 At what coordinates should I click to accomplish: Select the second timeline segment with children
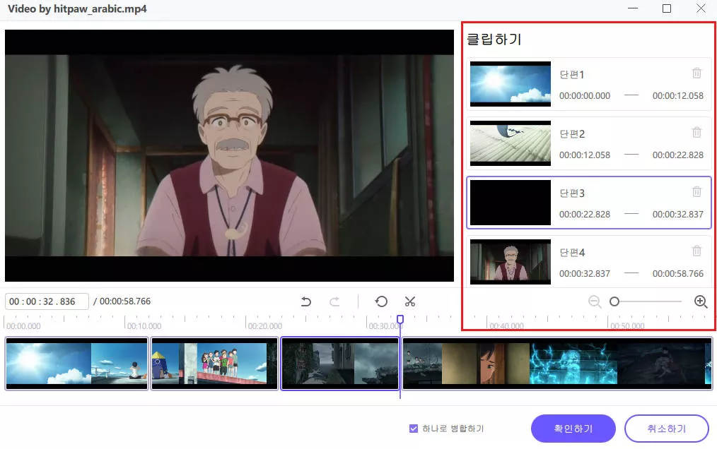(214, 364)
